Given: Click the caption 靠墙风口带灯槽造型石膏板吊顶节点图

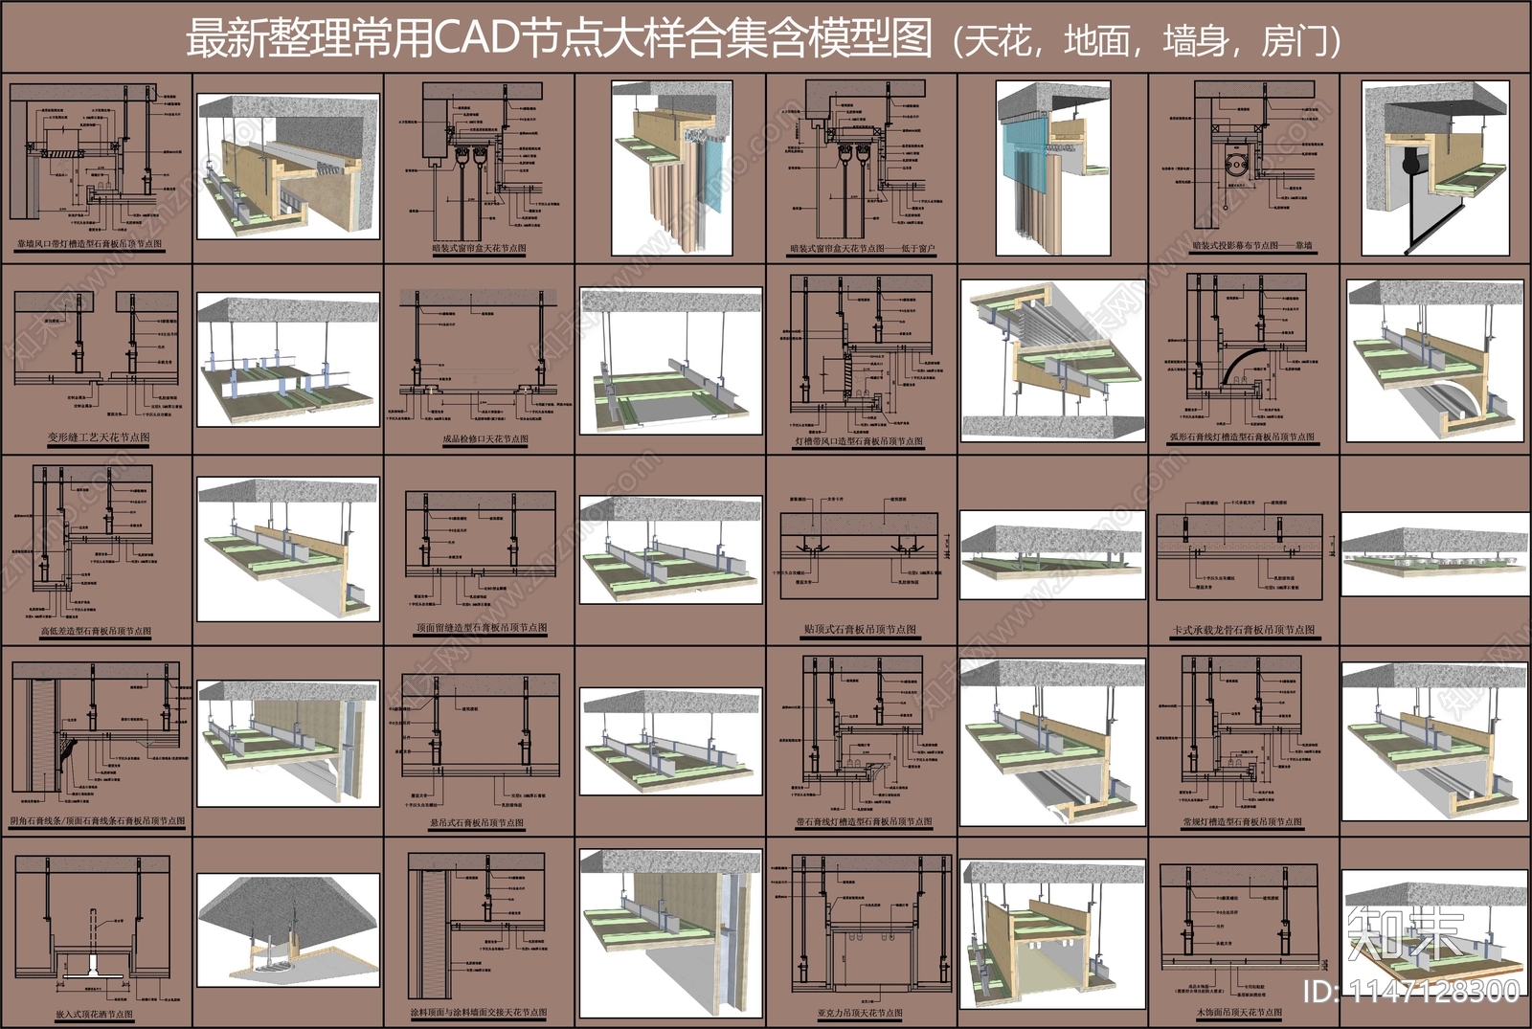Looking at the screenshot, I should click(89, 245).
